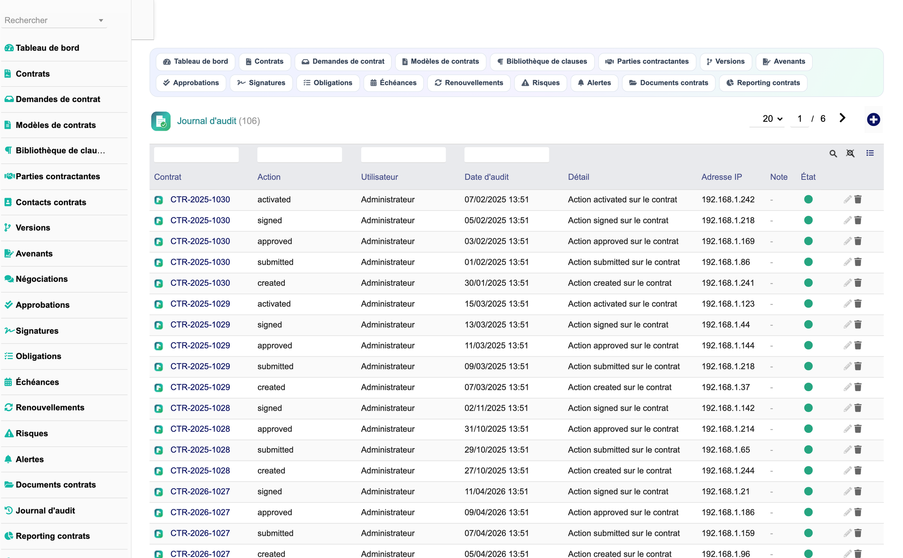
Task: Edit the CTR-2025-1030 created row
Action: pos(847,283)
